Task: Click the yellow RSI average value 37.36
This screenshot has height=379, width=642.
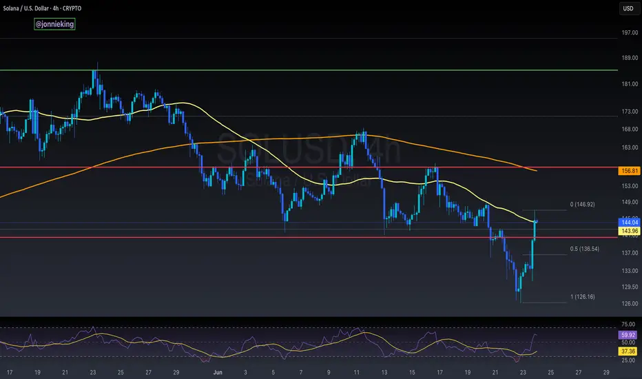Action: [x=628, y=351]
